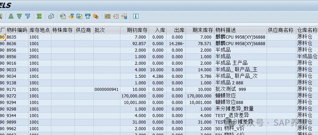Click material code 9138 cell
Image resolution: width=318 pixels, height=135 pixels.
[17, 83]
